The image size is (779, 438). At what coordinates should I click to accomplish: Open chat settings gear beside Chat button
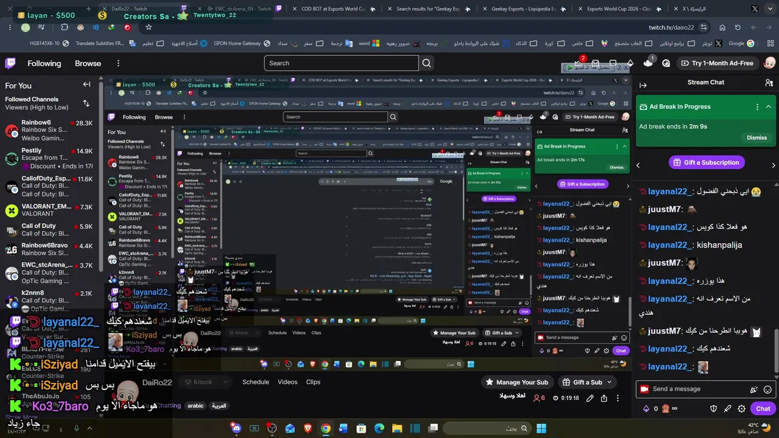pyautogui.click(x=741, y=409)
